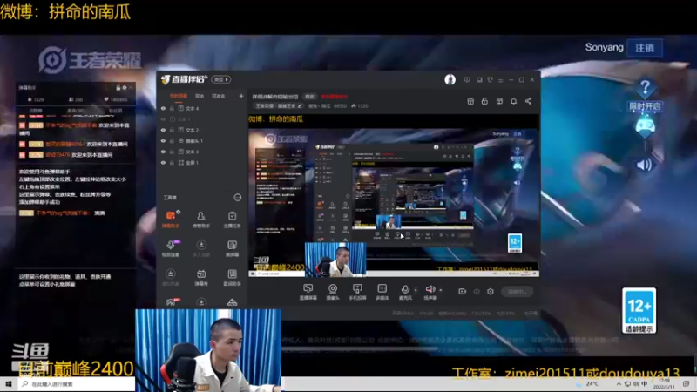This screenshot has width=697, height=392.
Task: Hide the 文本 2 source
Action: tap(163, 130)
